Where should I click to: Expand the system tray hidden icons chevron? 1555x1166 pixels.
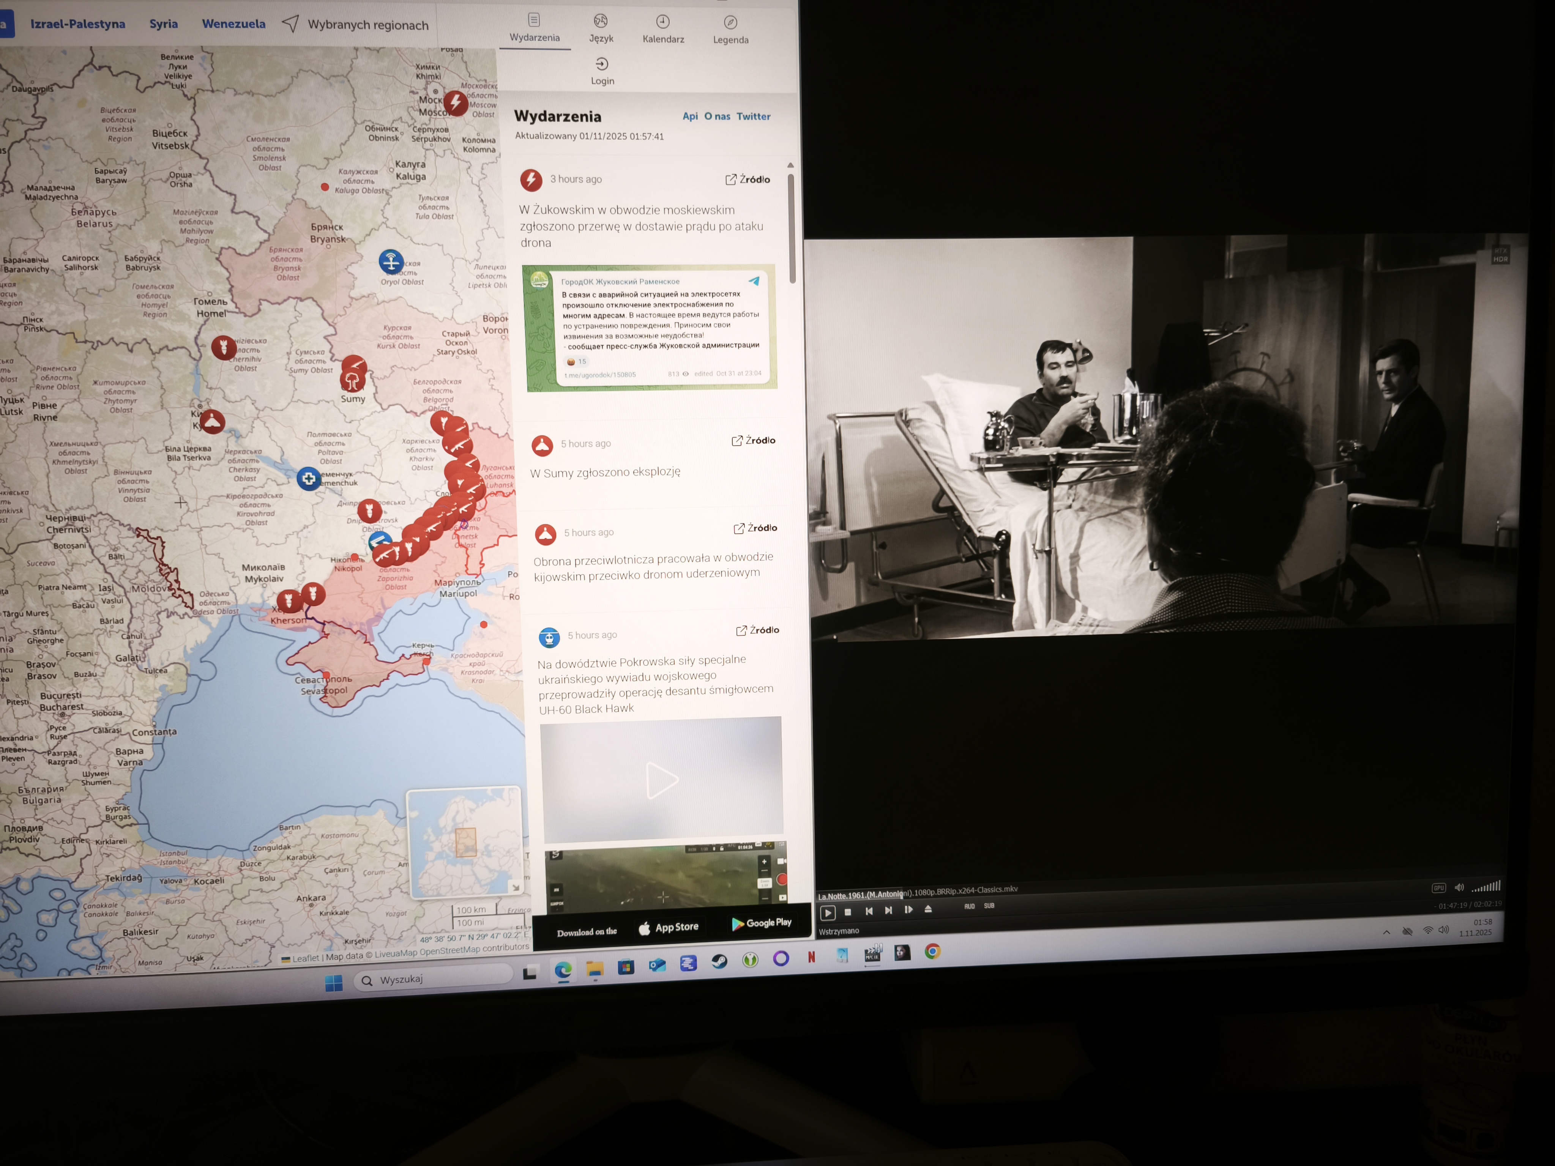[1386, 932]
